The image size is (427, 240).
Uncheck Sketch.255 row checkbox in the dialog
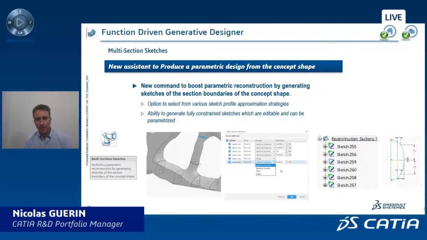point(230,144)
